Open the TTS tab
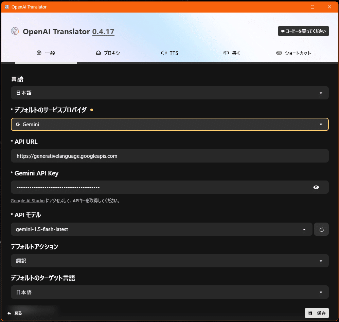 [x=170, y=53]
